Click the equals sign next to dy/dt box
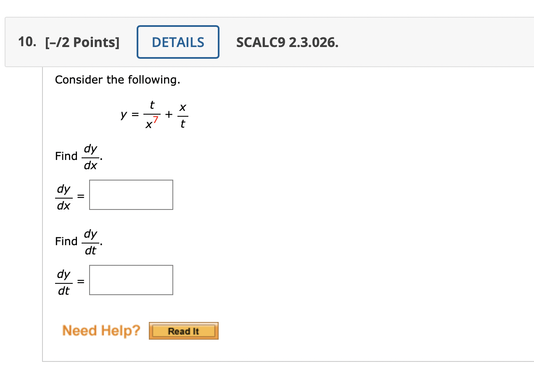 pyautogui.click(x=80, y=281)
